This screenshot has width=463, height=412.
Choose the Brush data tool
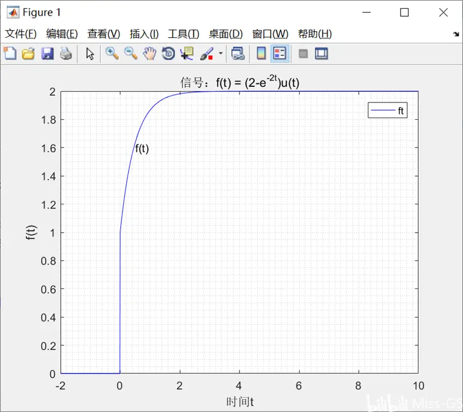207,53
